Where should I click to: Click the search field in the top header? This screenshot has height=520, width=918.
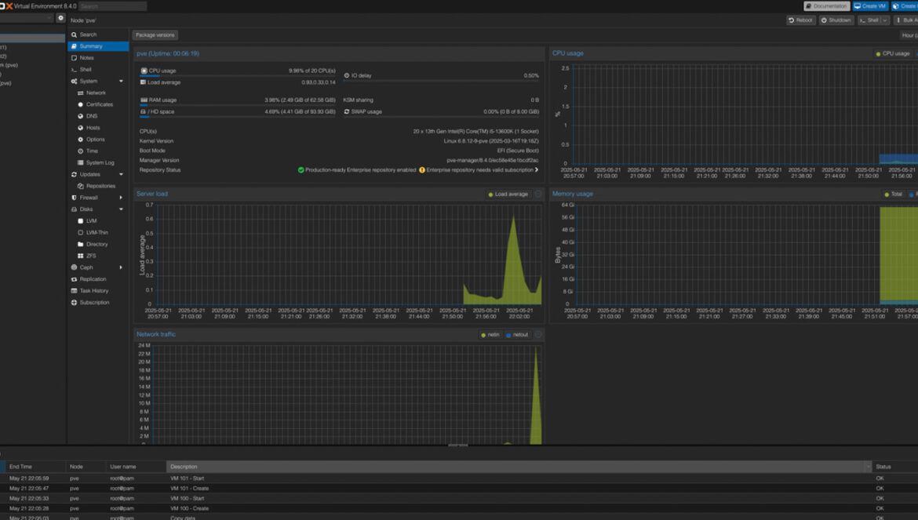(112, 6)
